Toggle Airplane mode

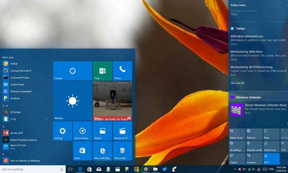[254, 146]
